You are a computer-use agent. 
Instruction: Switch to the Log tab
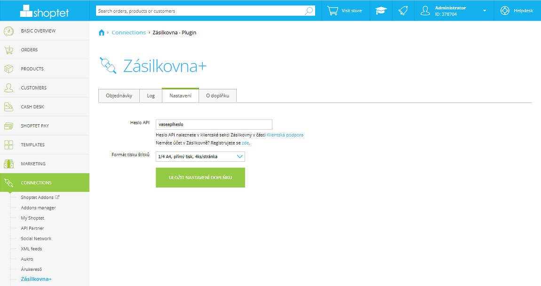(151, 95)
